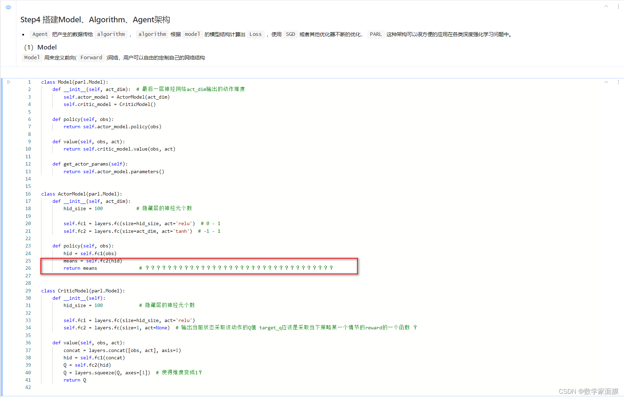The image size is (624, 398).
Task: Click line 34 fc2 layer with act=None
Action: 117,328
